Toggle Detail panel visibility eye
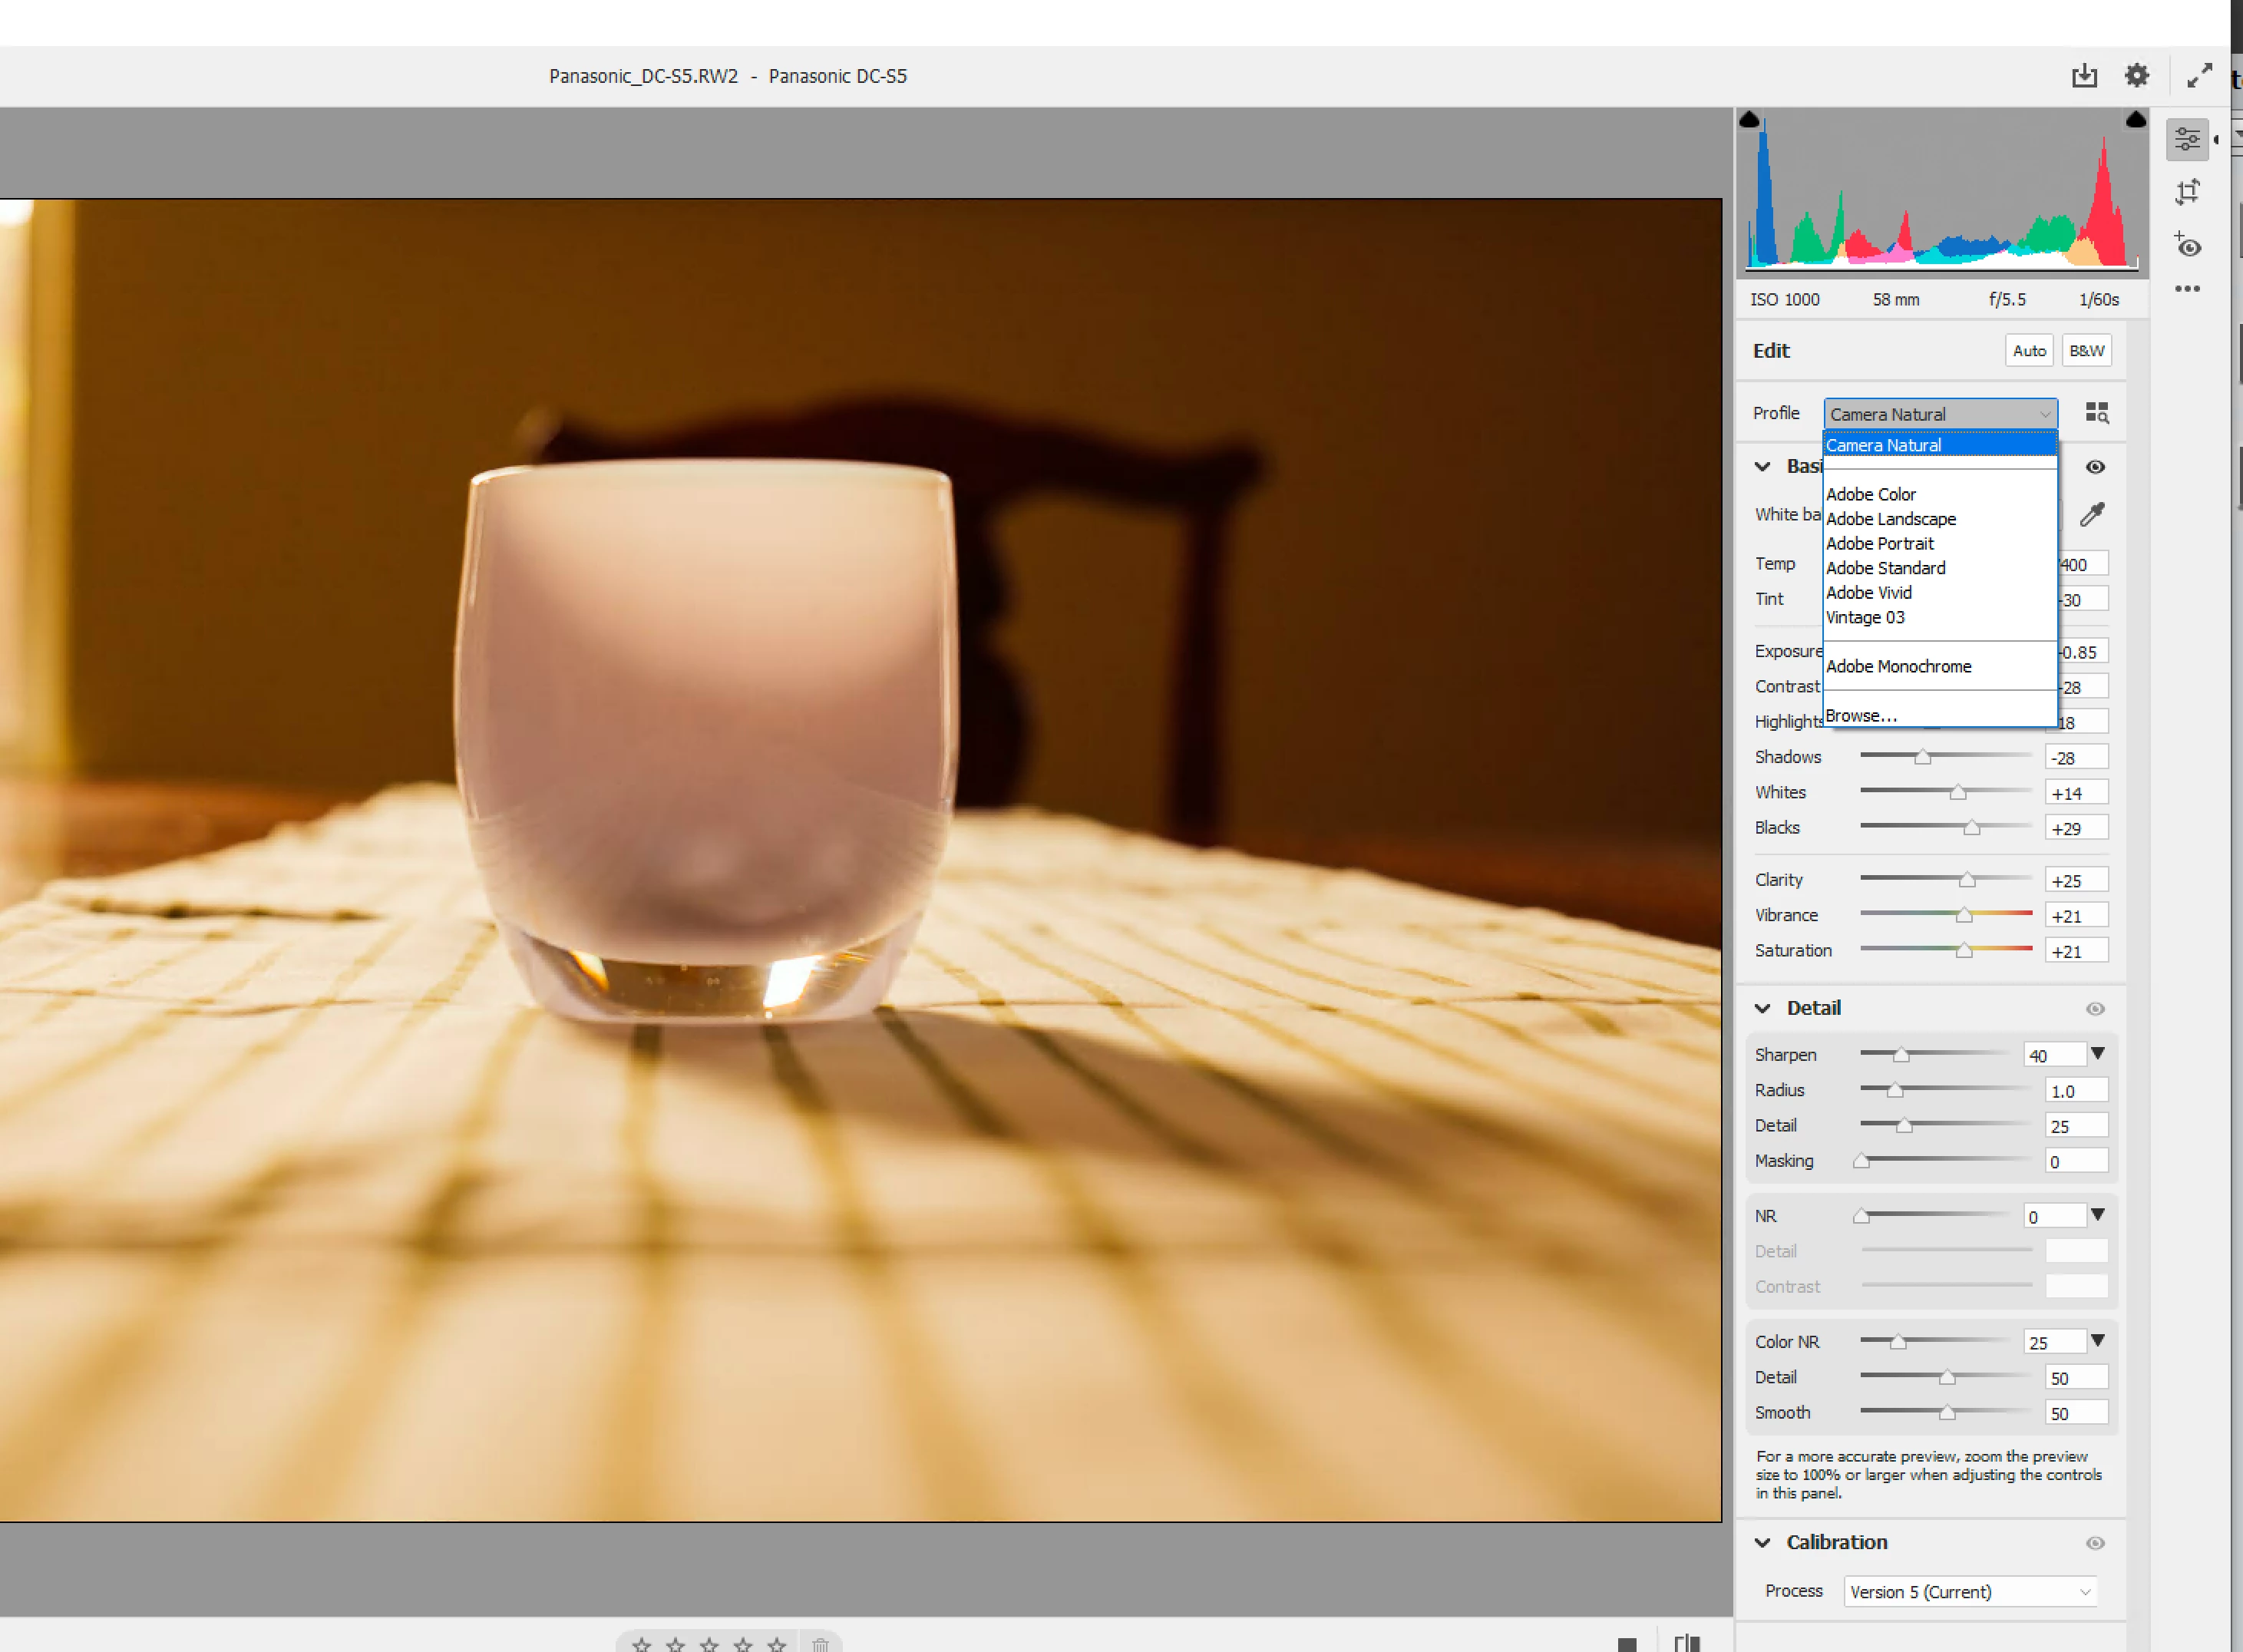Screen dimensions: 2243x1652 coord(2095,1009)
